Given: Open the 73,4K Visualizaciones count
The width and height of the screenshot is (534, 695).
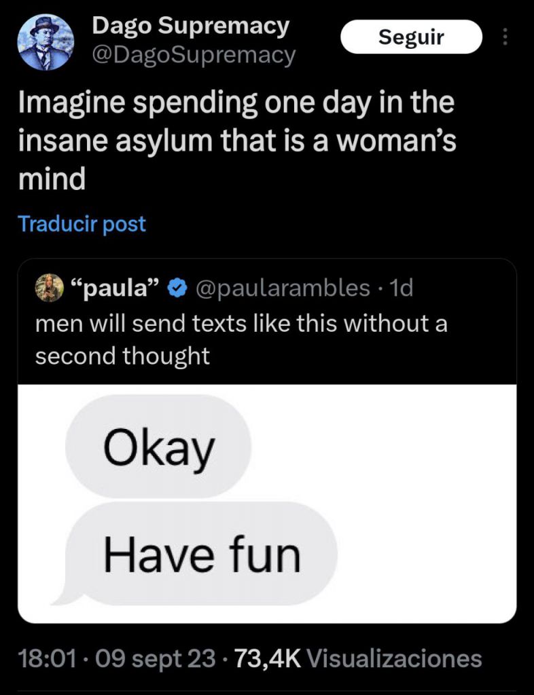Looking at the screenshot, I should 357,658.
